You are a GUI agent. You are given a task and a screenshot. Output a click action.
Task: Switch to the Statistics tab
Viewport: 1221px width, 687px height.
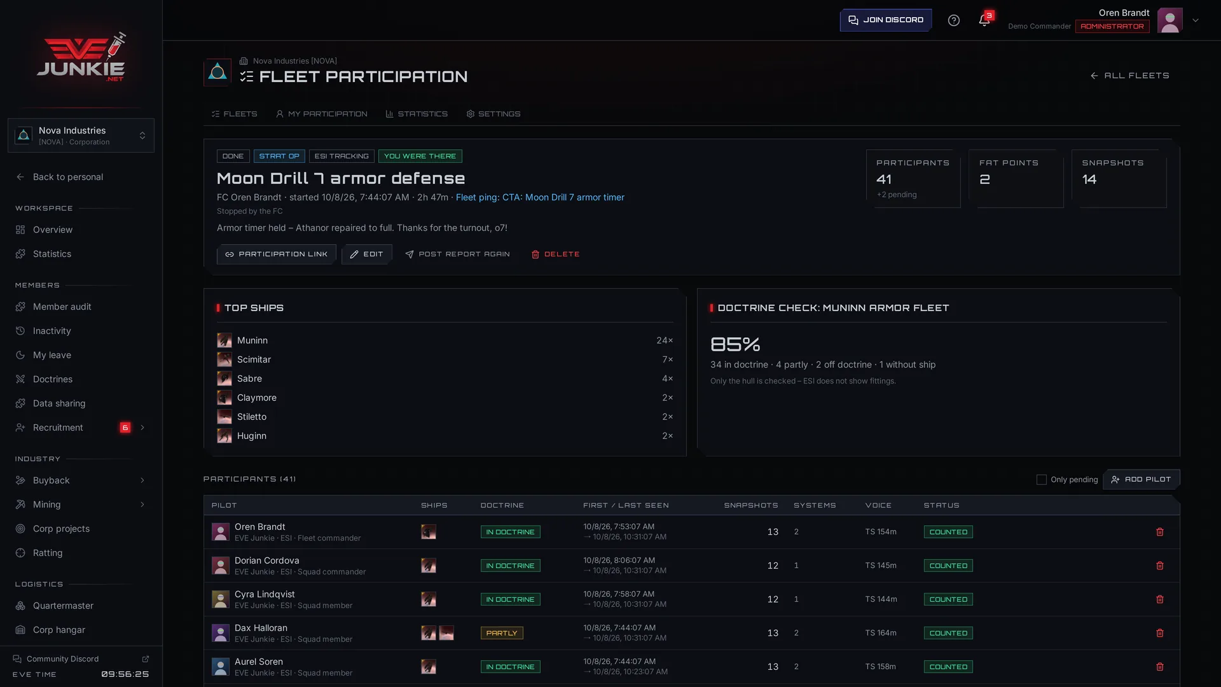417,114
